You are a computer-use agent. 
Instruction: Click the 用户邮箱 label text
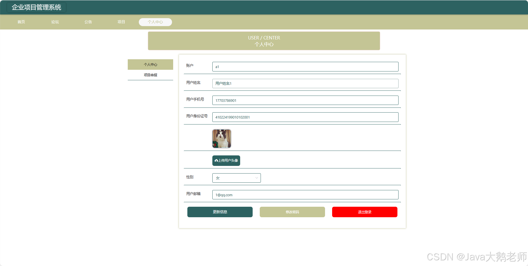[x=193, y=194]
